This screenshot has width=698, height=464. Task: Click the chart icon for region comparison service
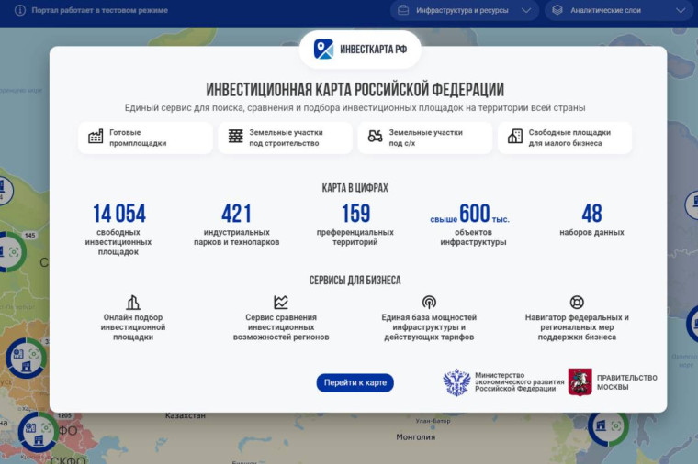point(281,303)
